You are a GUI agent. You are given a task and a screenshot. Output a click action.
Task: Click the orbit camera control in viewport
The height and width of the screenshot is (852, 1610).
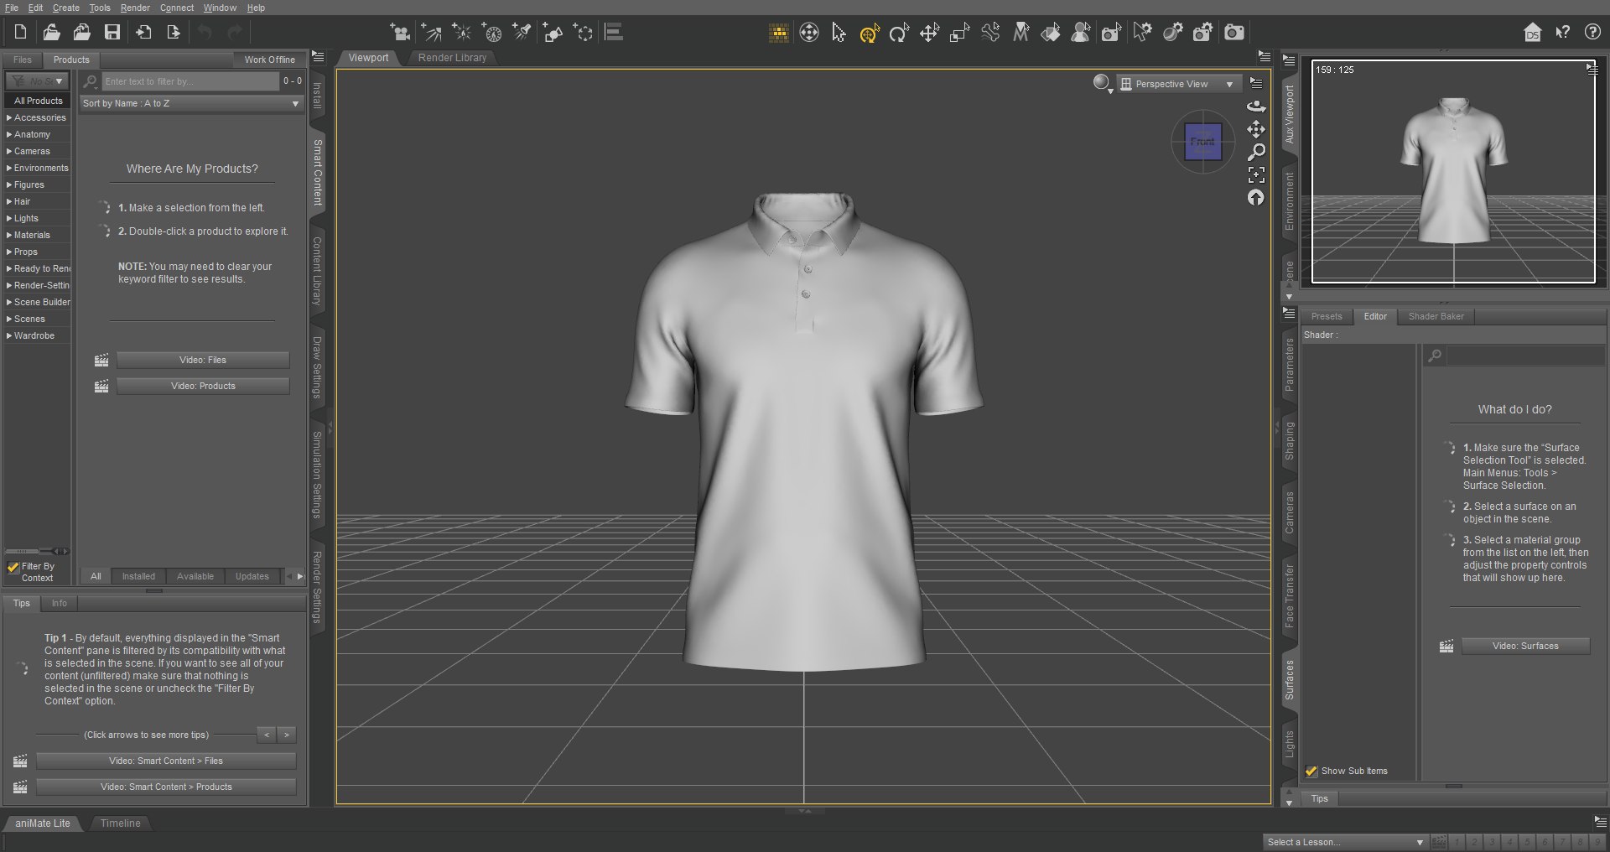[1256, 106]
